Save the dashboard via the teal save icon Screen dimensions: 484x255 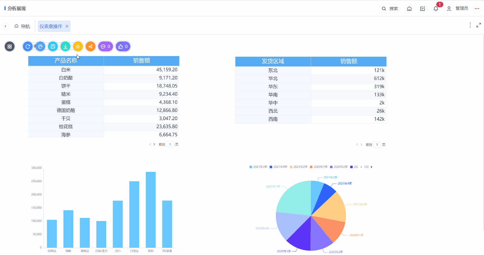[x=53, y=47]
